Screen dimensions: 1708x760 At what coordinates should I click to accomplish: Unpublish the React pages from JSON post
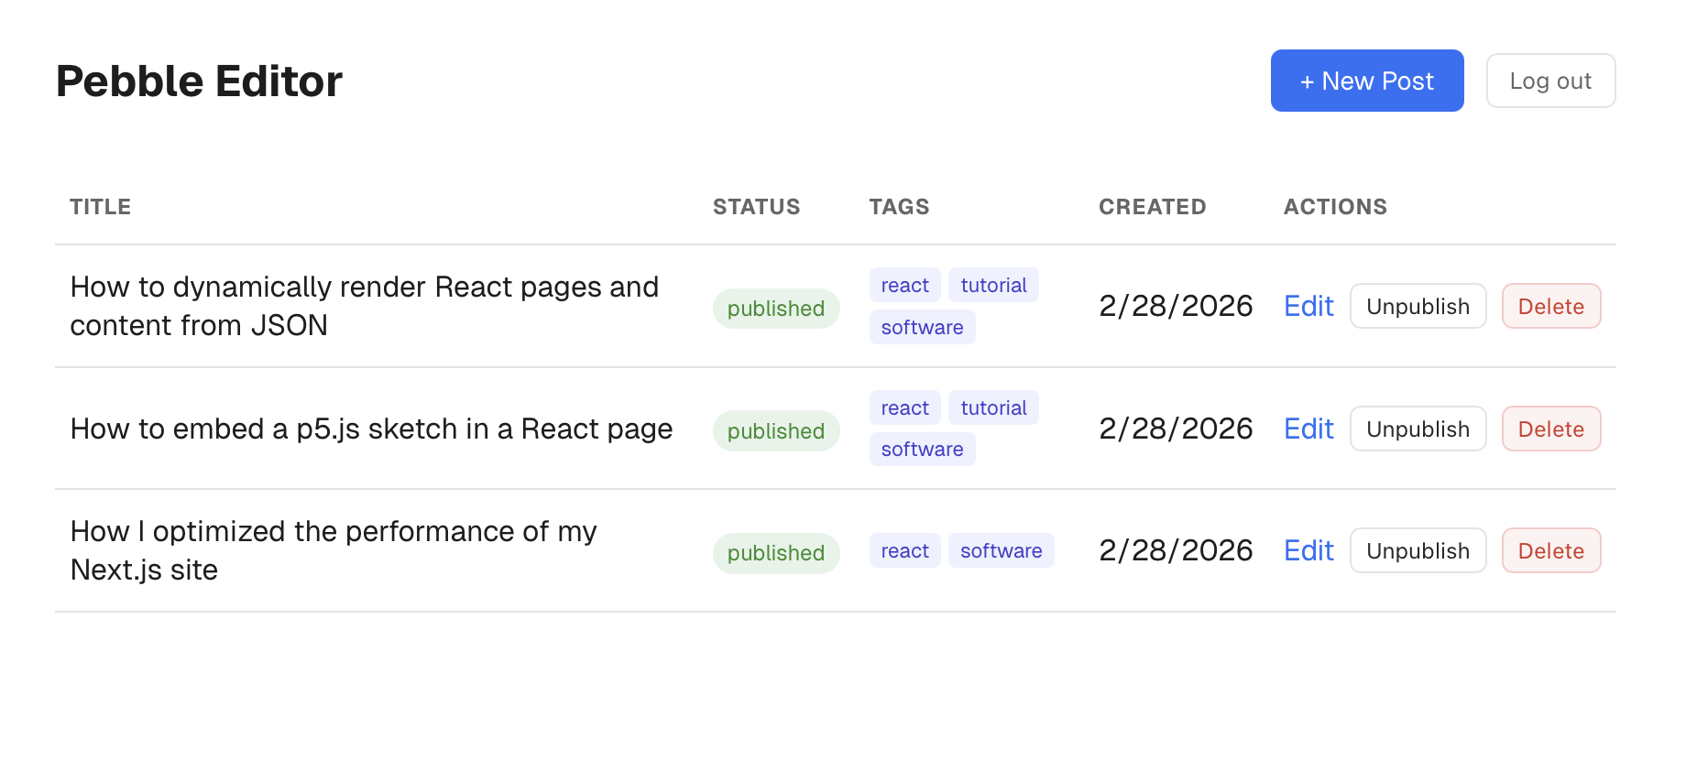(1417, 306)
